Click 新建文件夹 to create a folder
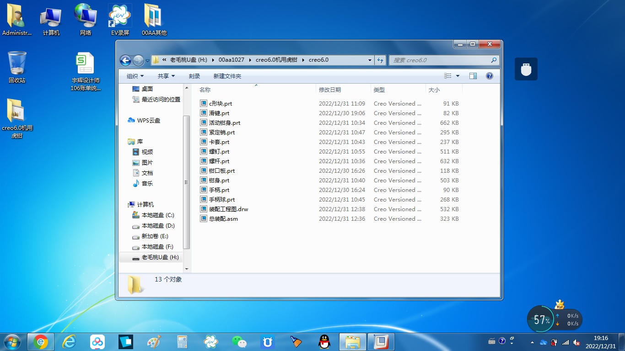The width and height of the screenshot is (625, 351). [x=227, y=76]
